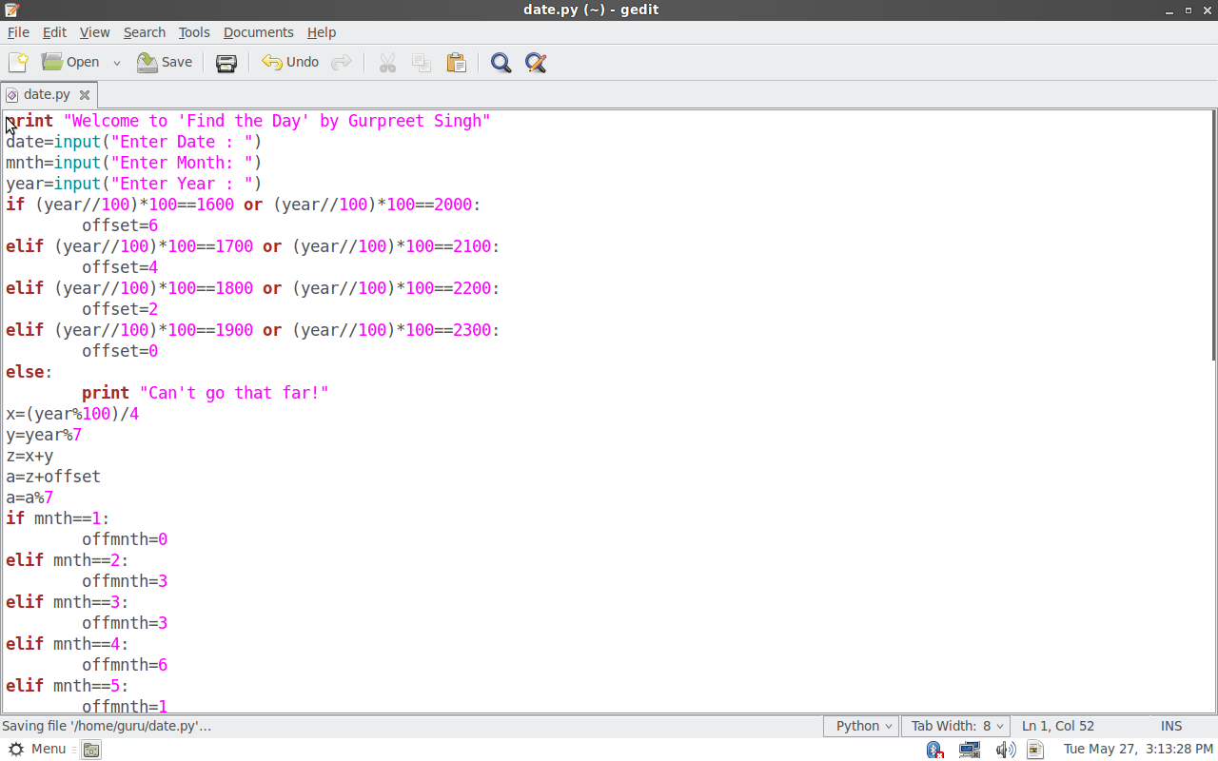Image resolution: width=1218 pixels, height=761 pixels.
Task: Expand the Open button dropdown arrow
Action: pos(116,63)
